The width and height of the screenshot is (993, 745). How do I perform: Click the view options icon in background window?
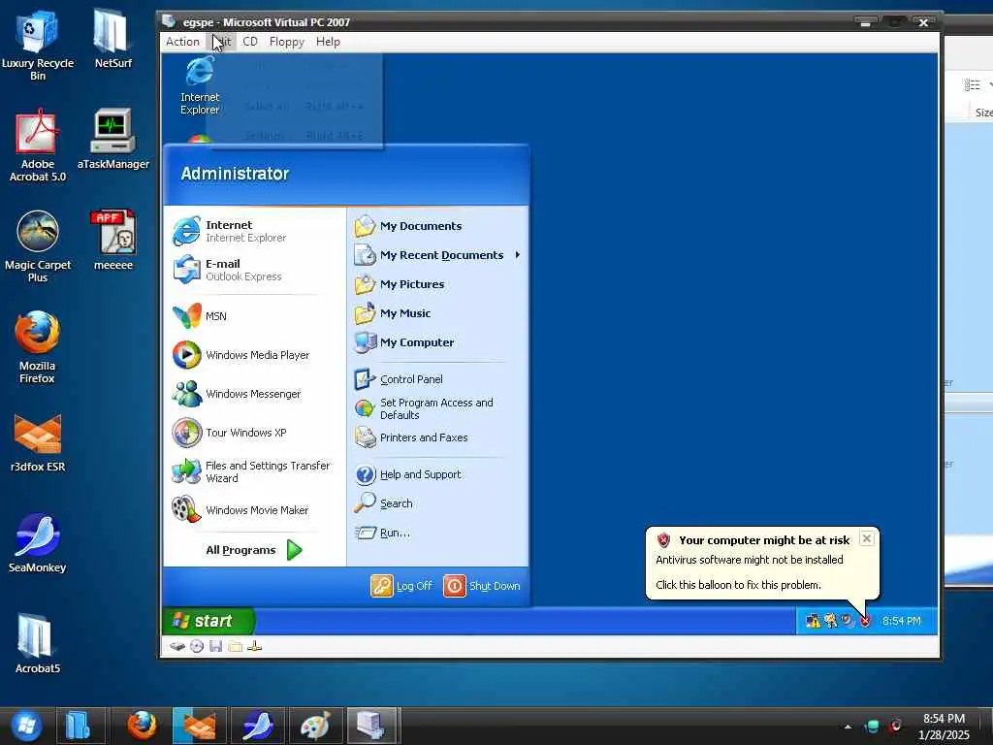tap(972, 85)
